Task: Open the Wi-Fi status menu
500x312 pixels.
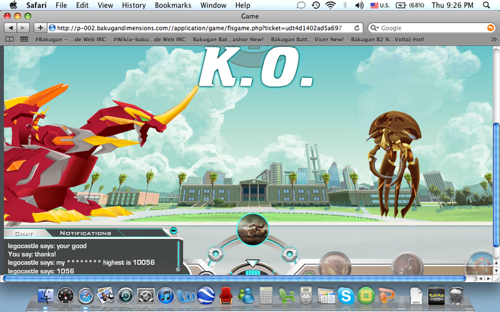Action: point(330,6)
